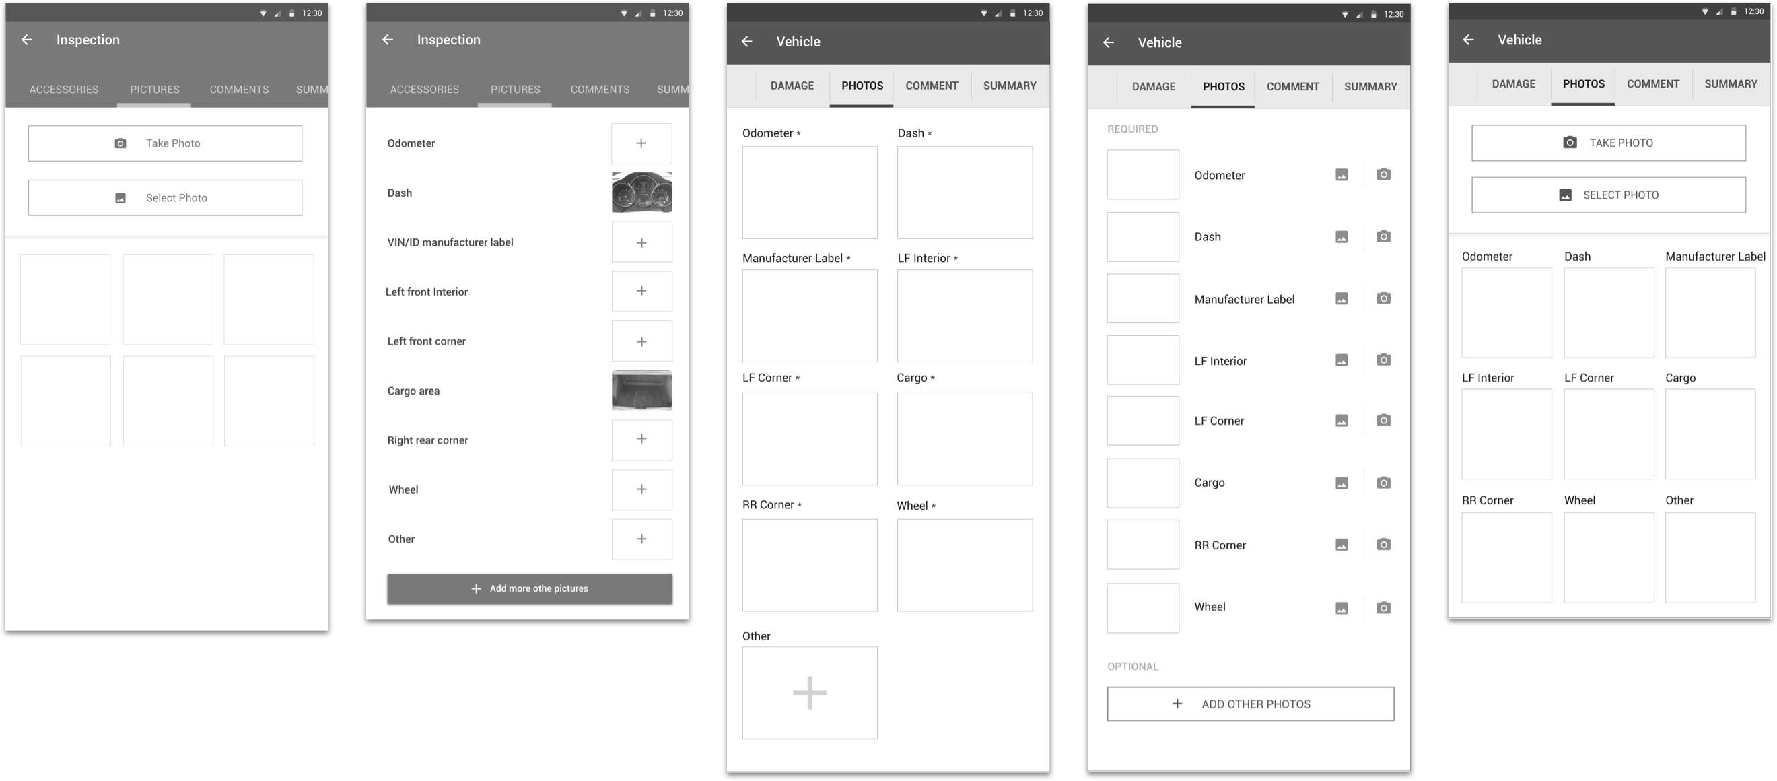
Task: Open DAMAGE tab in fourth Vehicle screen
Action: click(1154, 86)
